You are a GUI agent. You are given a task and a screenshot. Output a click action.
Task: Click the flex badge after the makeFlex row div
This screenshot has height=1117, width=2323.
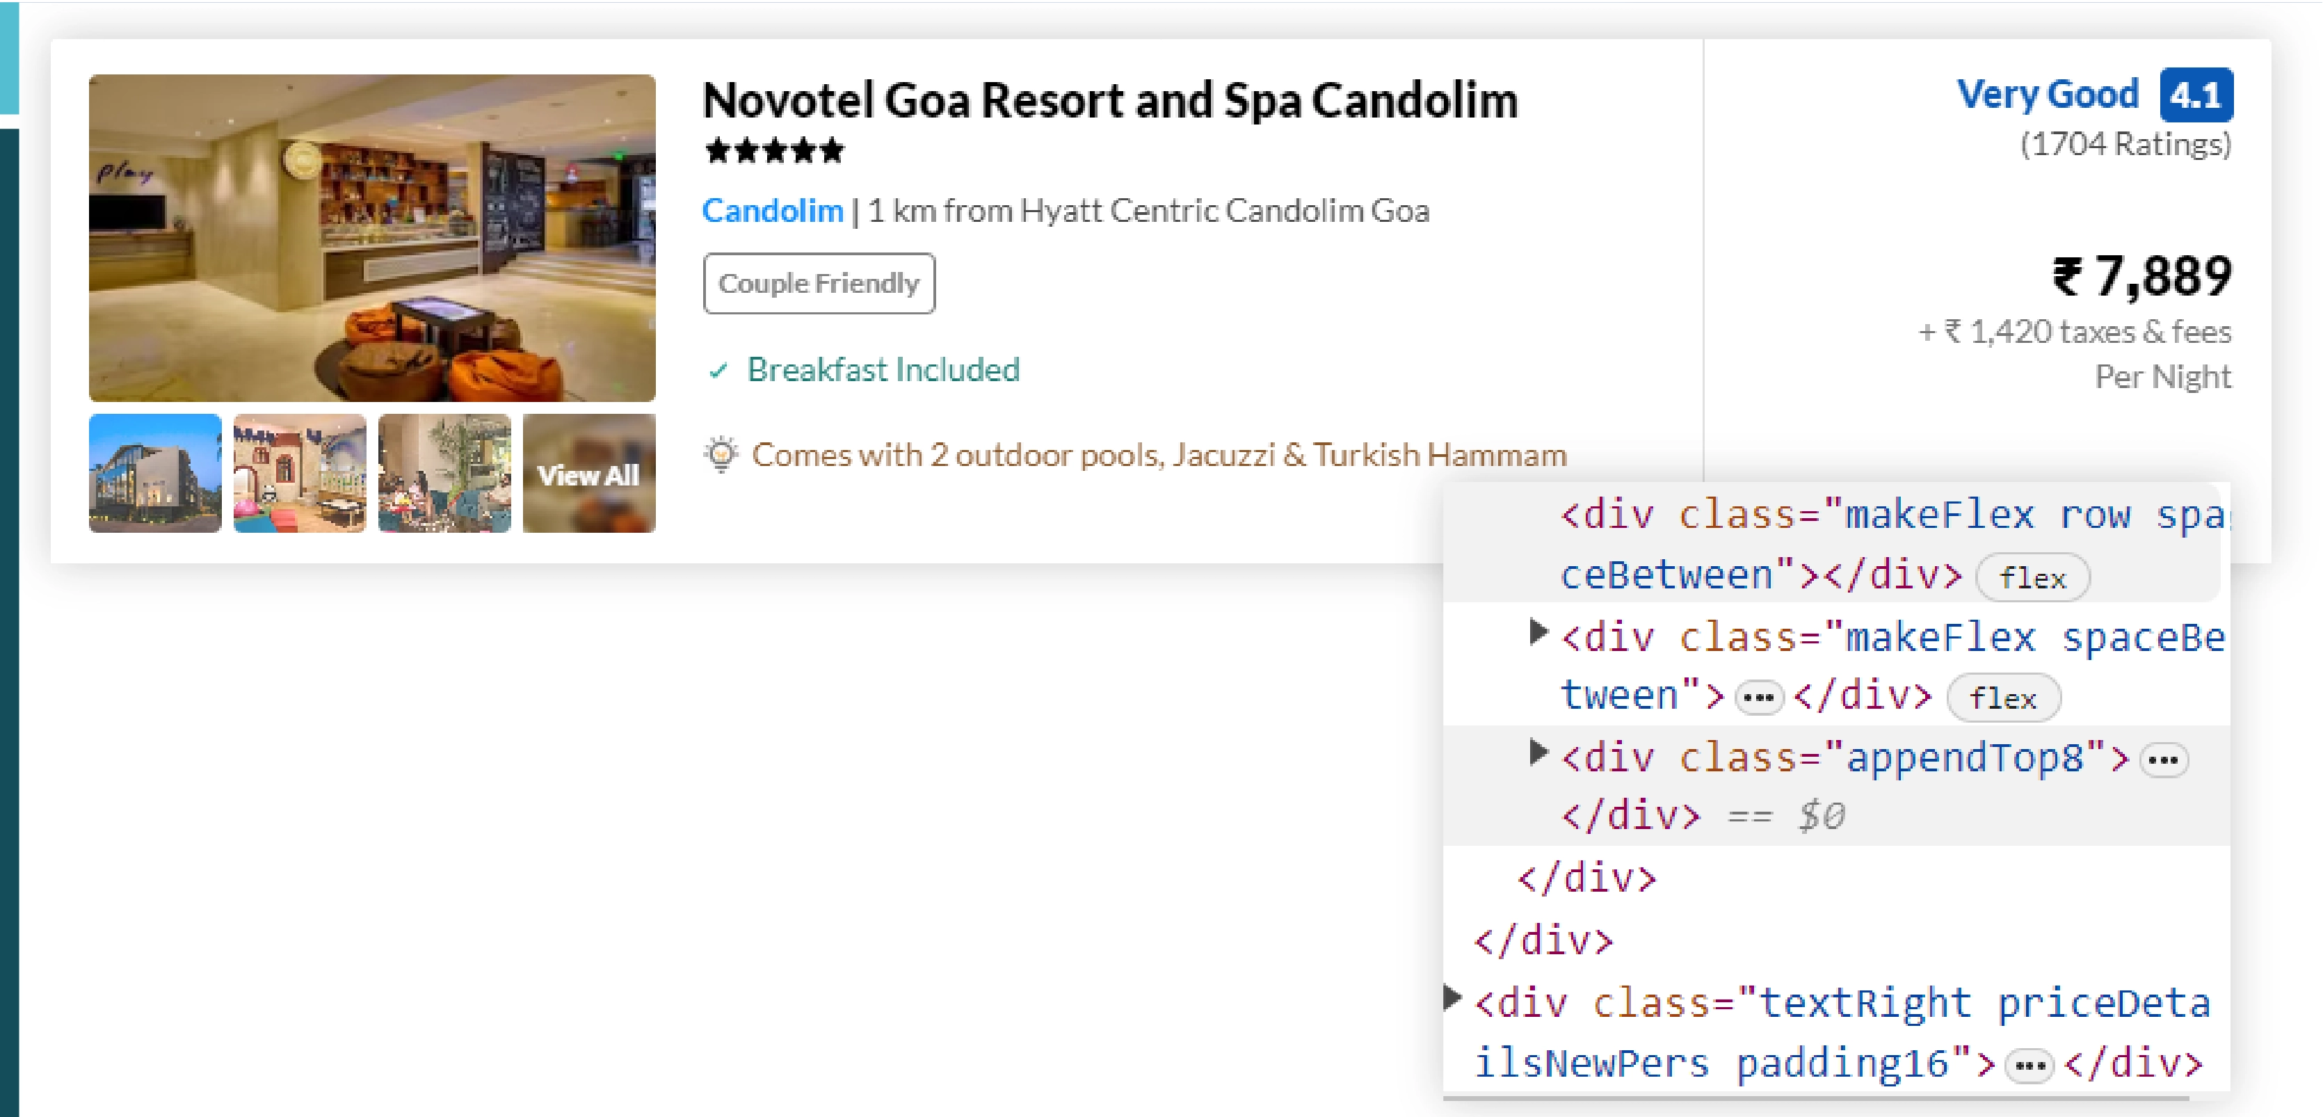pos(2031,578)
